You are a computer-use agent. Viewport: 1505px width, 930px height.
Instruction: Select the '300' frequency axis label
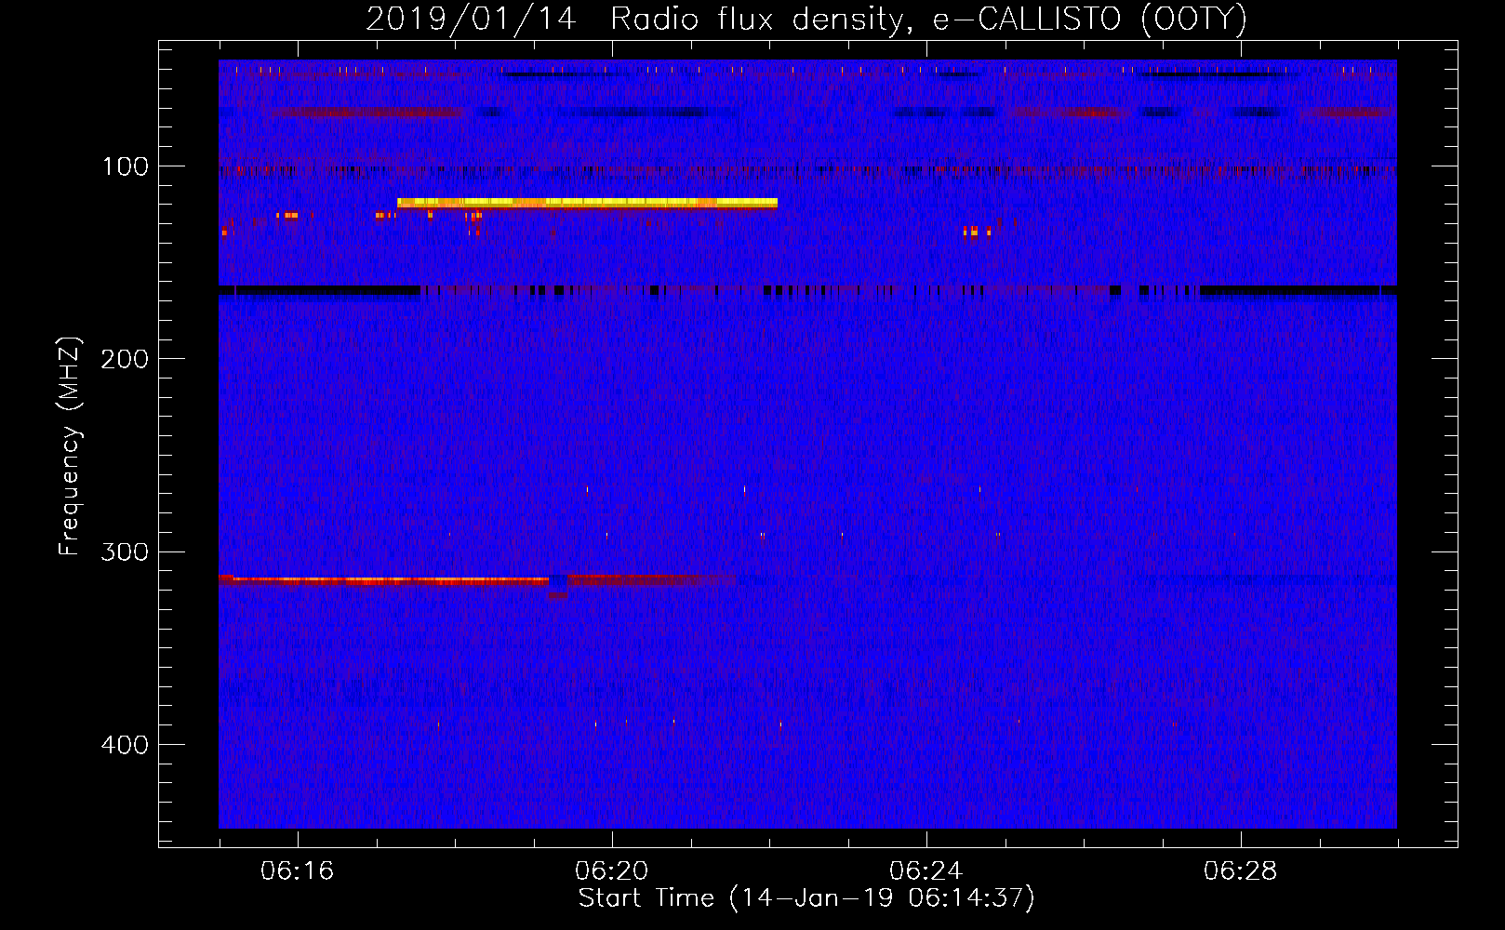125,552
